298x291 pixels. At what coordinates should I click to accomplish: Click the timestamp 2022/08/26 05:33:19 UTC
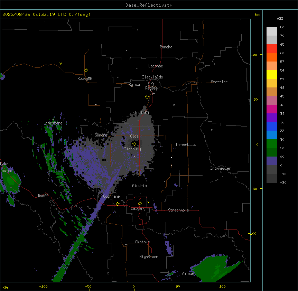(x=34, y=15)
